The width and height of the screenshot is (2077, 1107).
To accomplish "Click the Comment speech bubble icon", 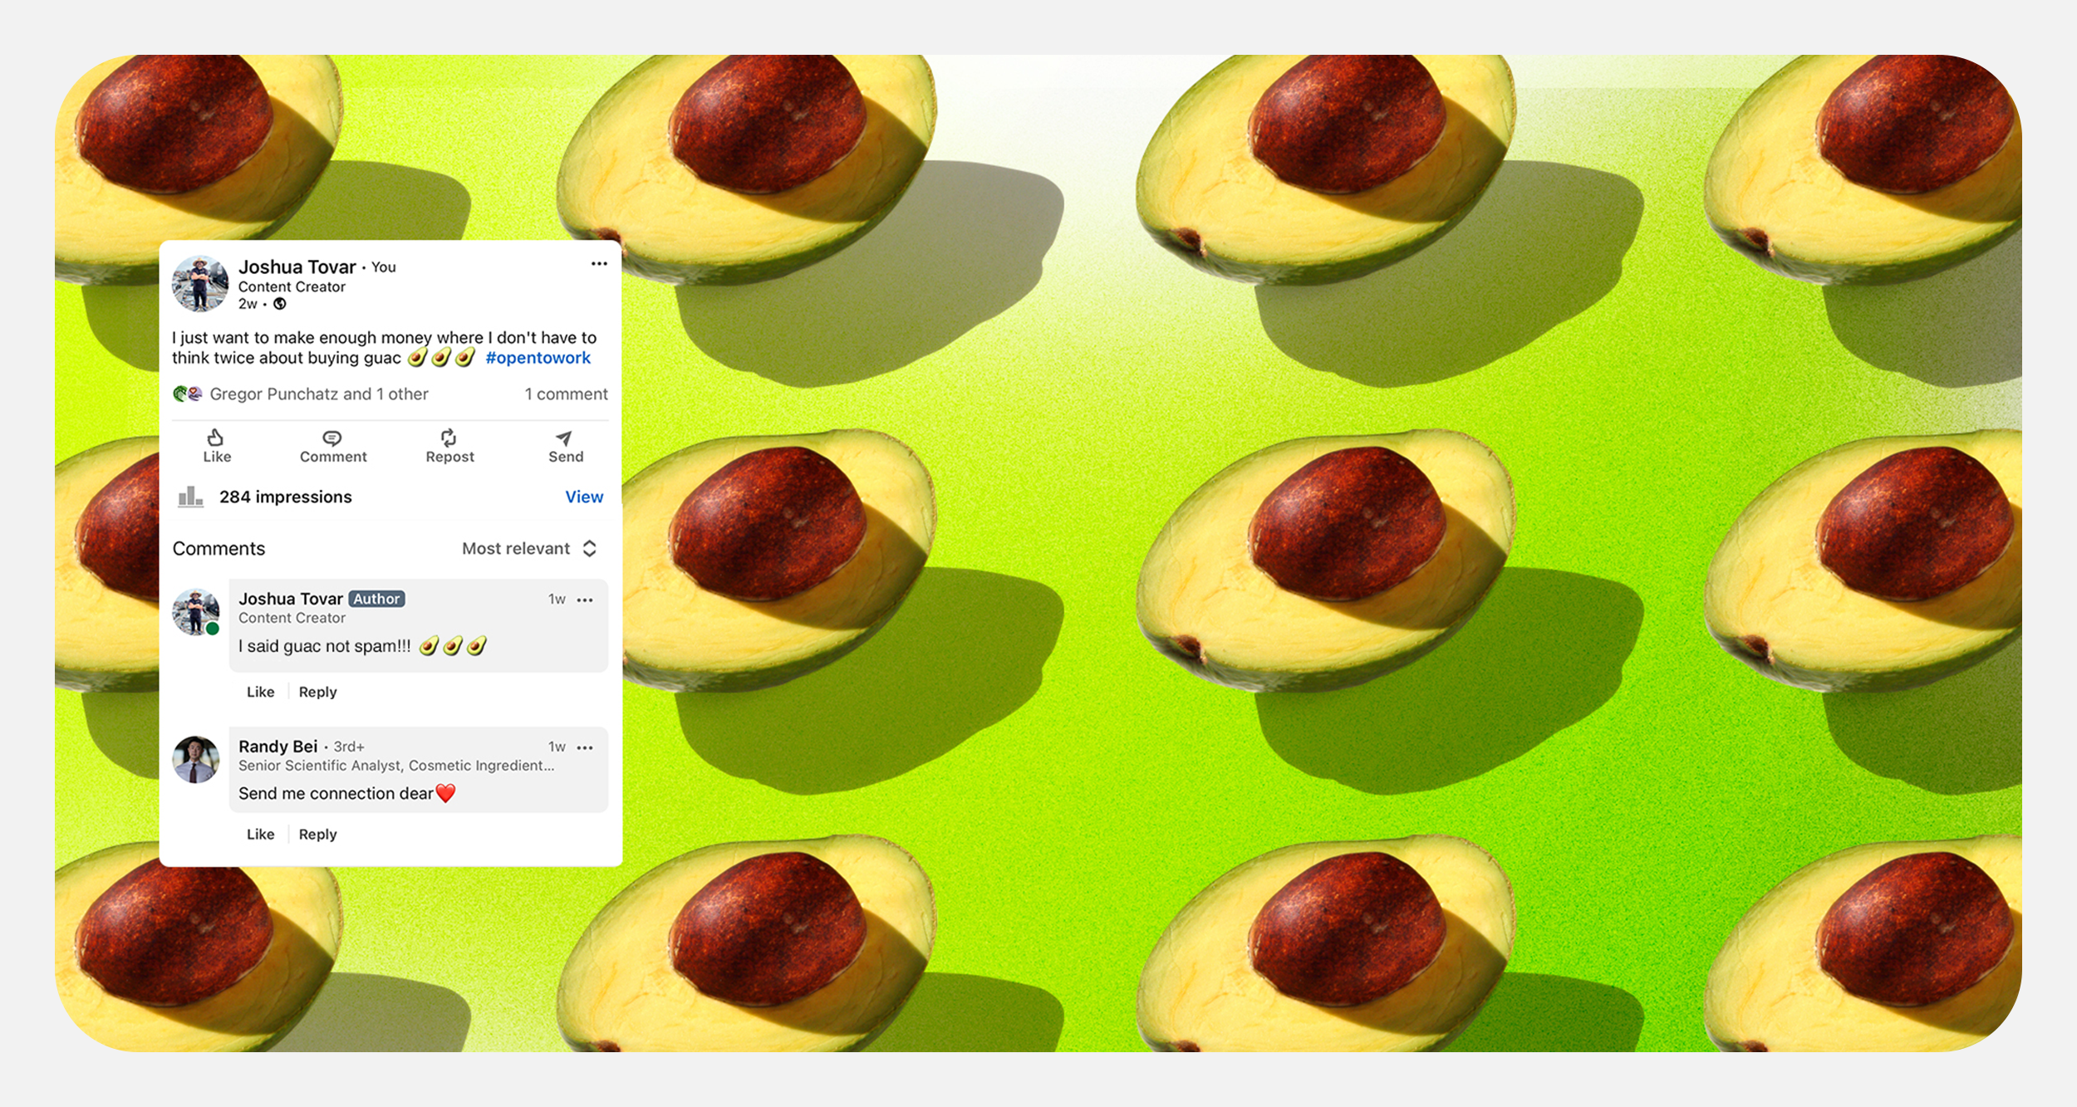I will (x=332, y=438).
